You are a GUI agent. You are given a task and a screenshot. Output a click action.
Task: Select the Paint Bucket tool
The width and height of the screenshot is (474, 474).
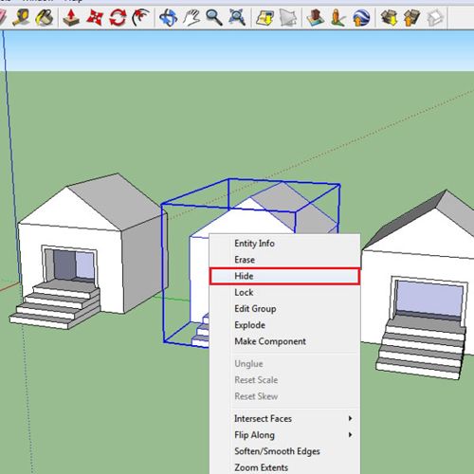(45, 17)
